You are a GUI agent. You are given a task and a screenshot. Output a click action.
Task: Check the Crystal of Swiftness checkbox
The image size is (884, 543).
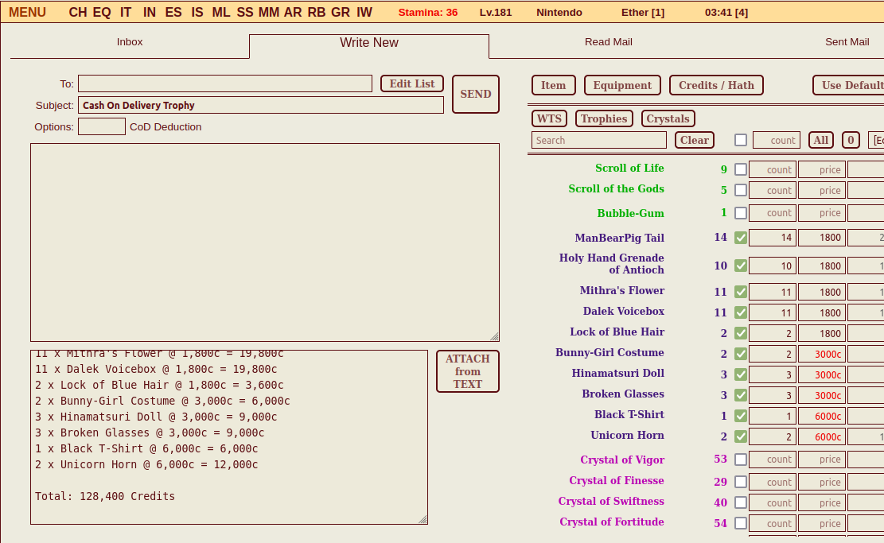point(741,502)
